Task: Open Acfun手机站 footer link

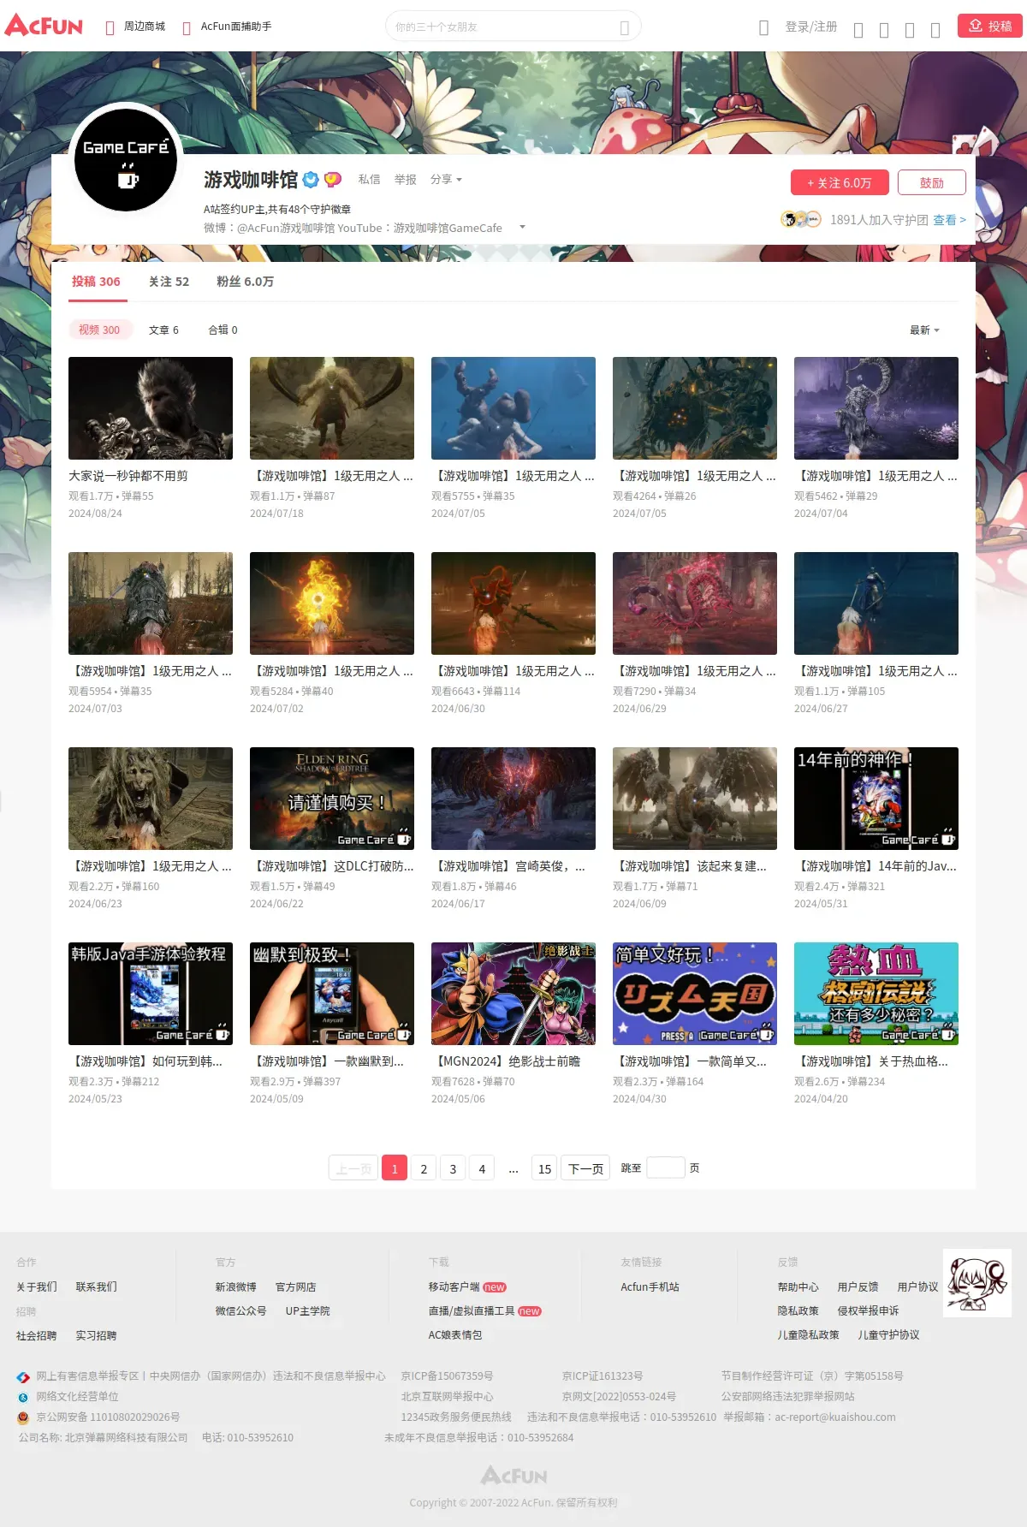Action: click(650, 1286)
